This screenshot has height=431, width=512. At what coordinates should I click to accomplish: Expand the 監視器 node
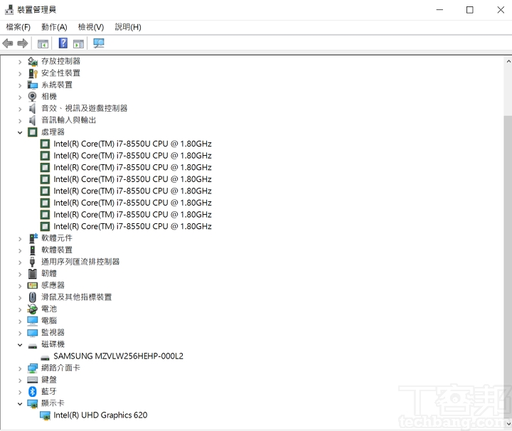tap(20, 333)
